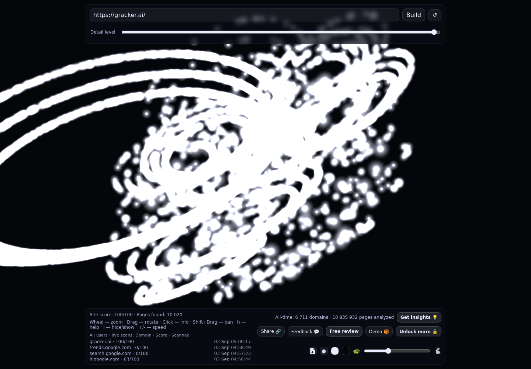Click the file download icon

point(313,351)
